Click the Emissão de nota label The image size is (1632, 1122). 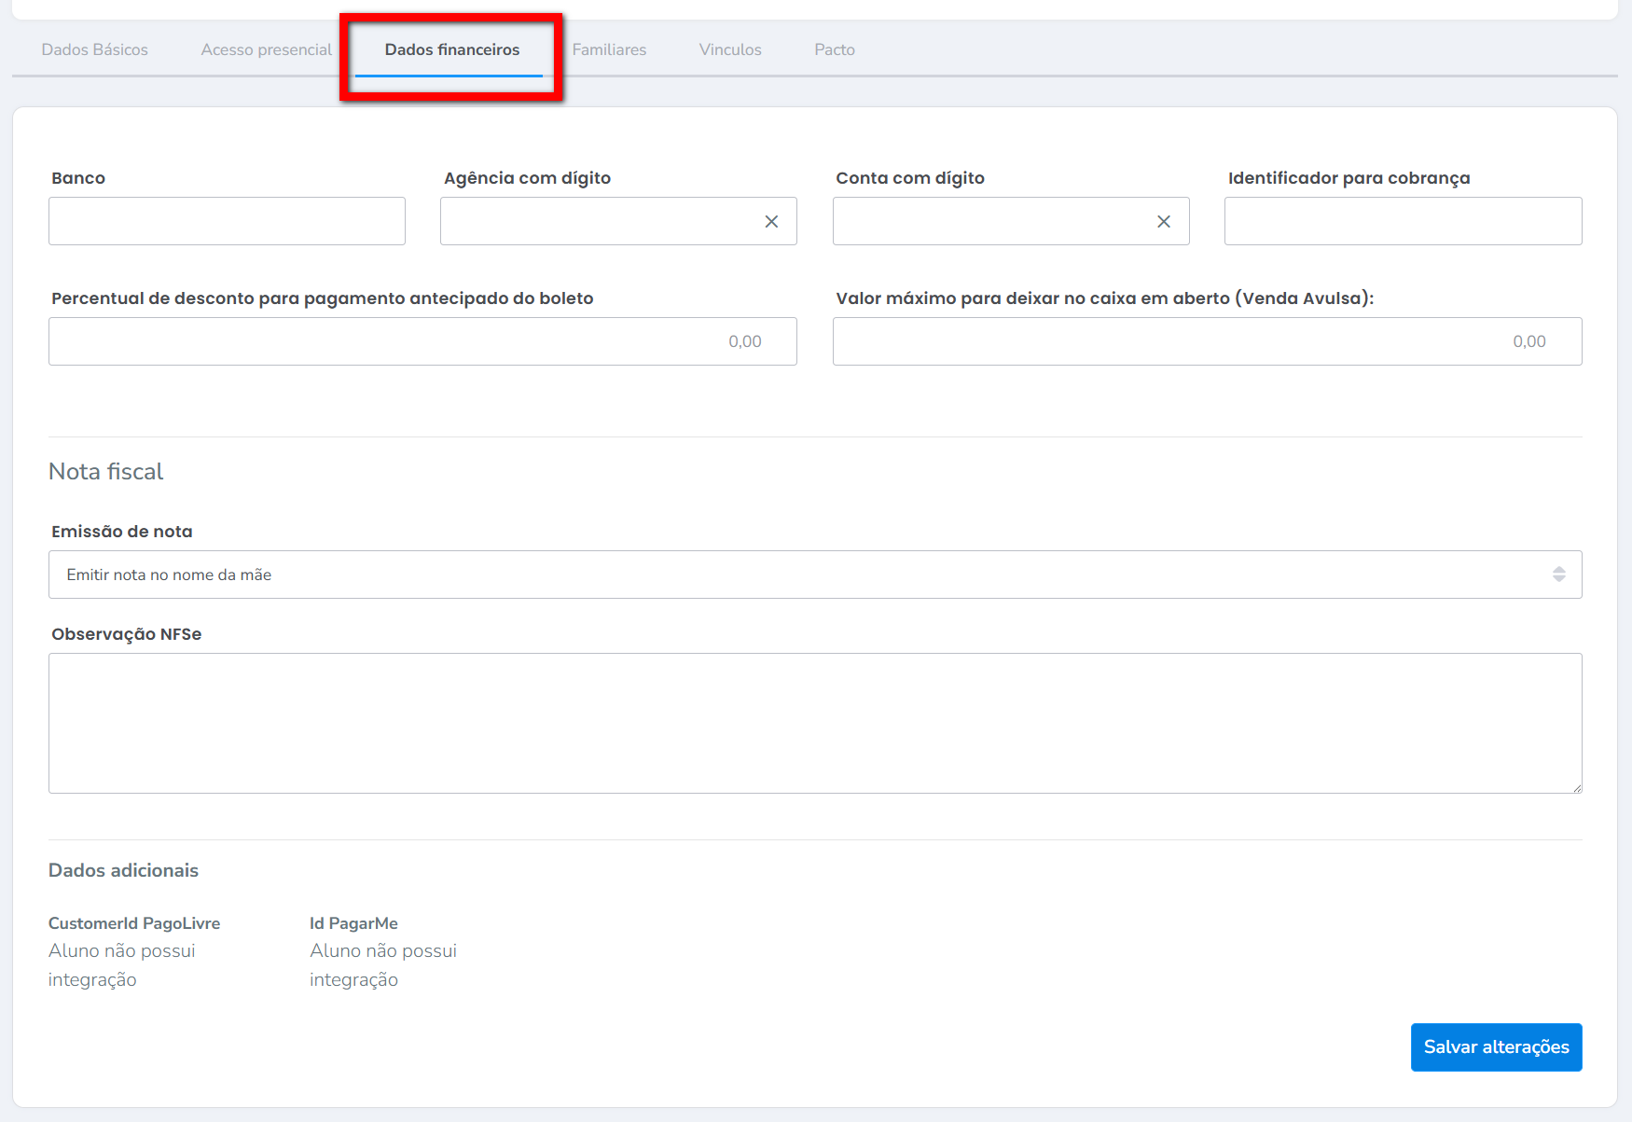122,532
